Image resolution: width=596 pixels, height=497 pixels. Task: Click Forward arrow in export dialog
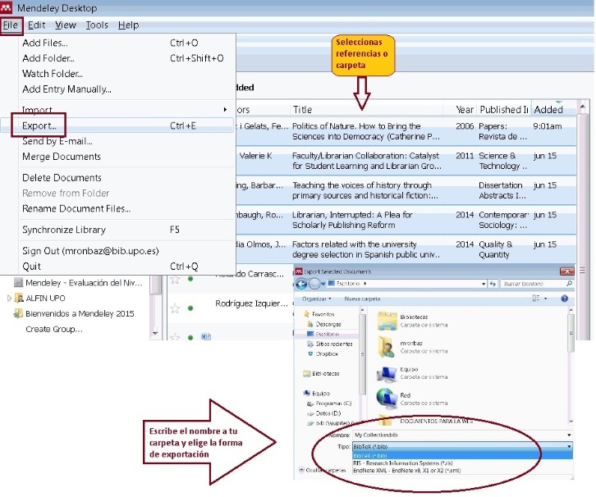[314, 284]
